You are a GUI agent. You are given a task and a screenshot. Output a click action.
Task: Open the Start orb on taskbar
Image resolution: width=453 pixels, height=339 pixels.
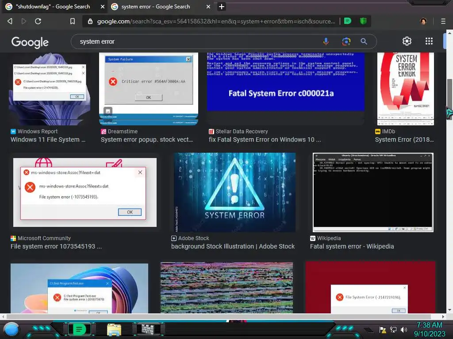[x=11, y=329]
